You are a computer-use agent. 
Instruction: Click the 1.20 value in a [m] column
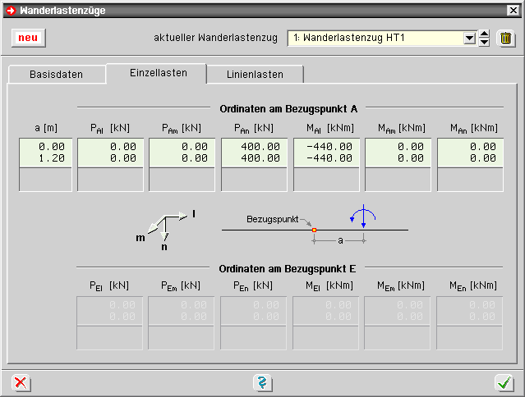coord(48,158)
